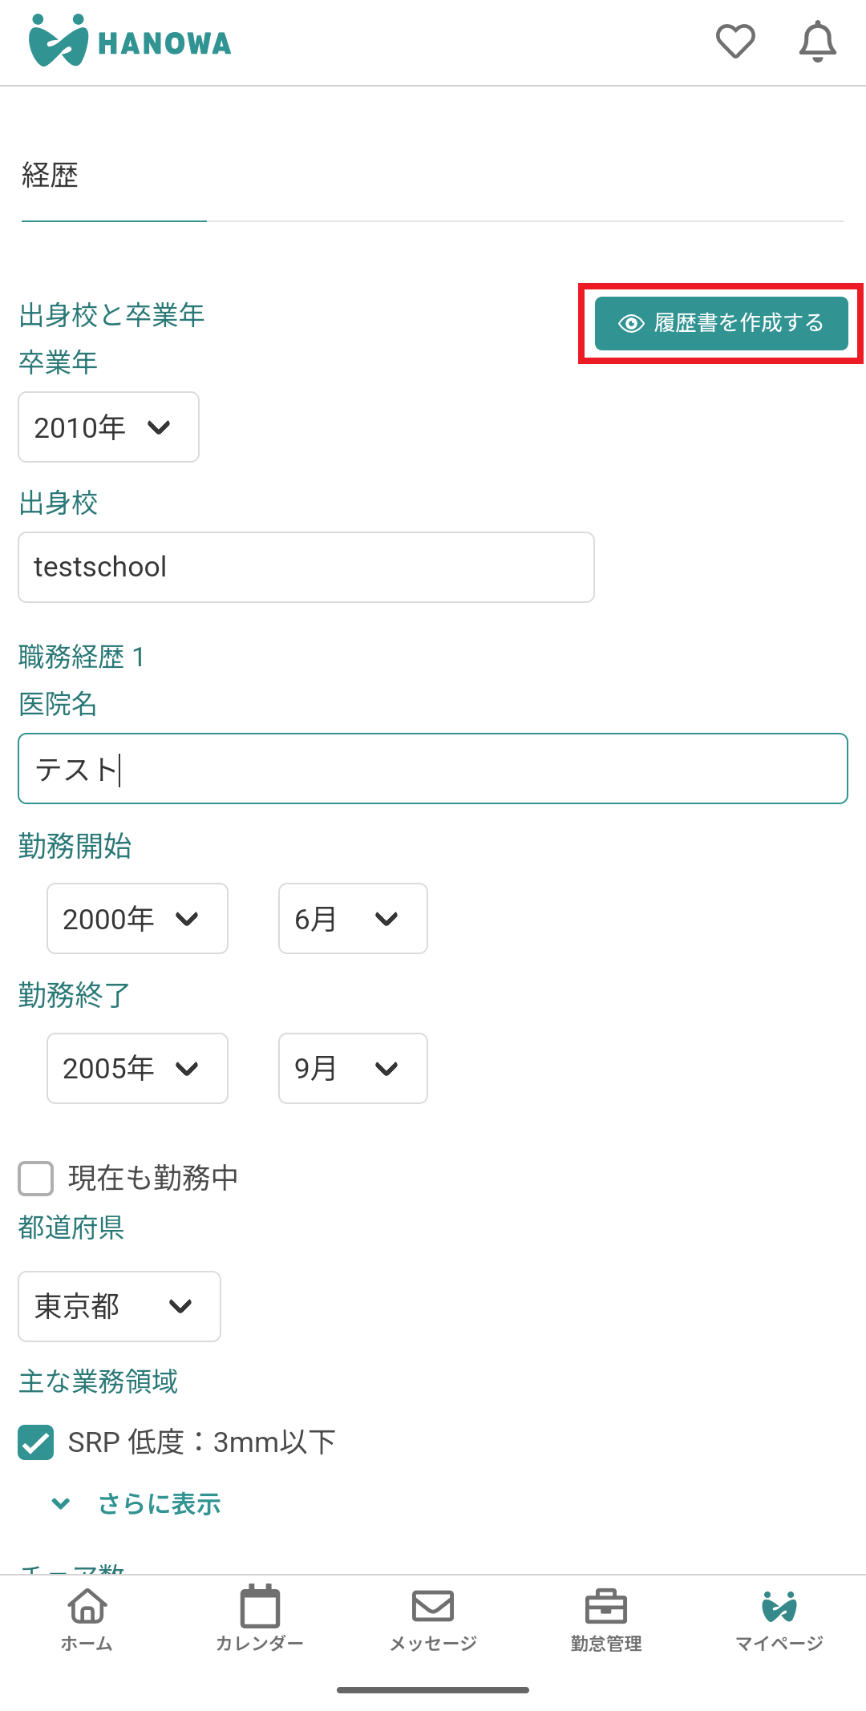Viewport: 866px width, 1711px height.
Task: Open work end month 9月 dropdown
Action: click(x=353, y=1069)
